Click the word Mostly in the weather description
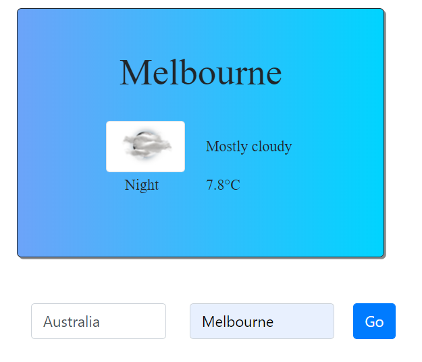422x362 pixels. [227, 147]
